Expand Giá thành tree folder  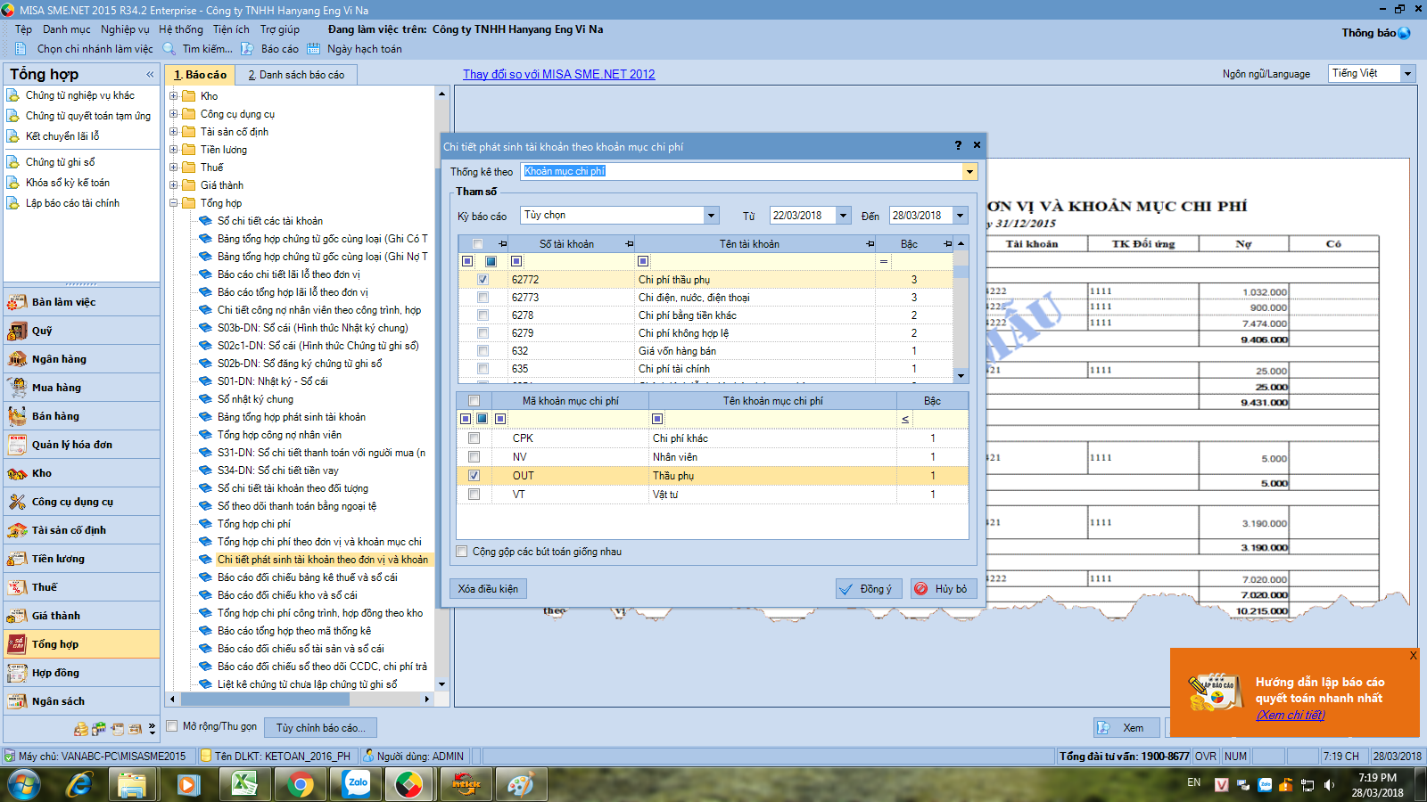[174, 185]
